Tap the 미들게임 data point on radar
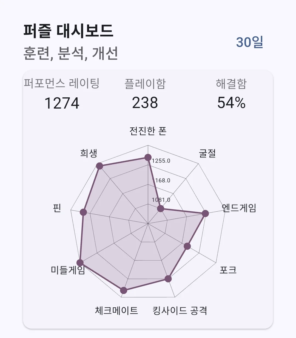Viewport: 296px width, 338px height. pos(80,263)
